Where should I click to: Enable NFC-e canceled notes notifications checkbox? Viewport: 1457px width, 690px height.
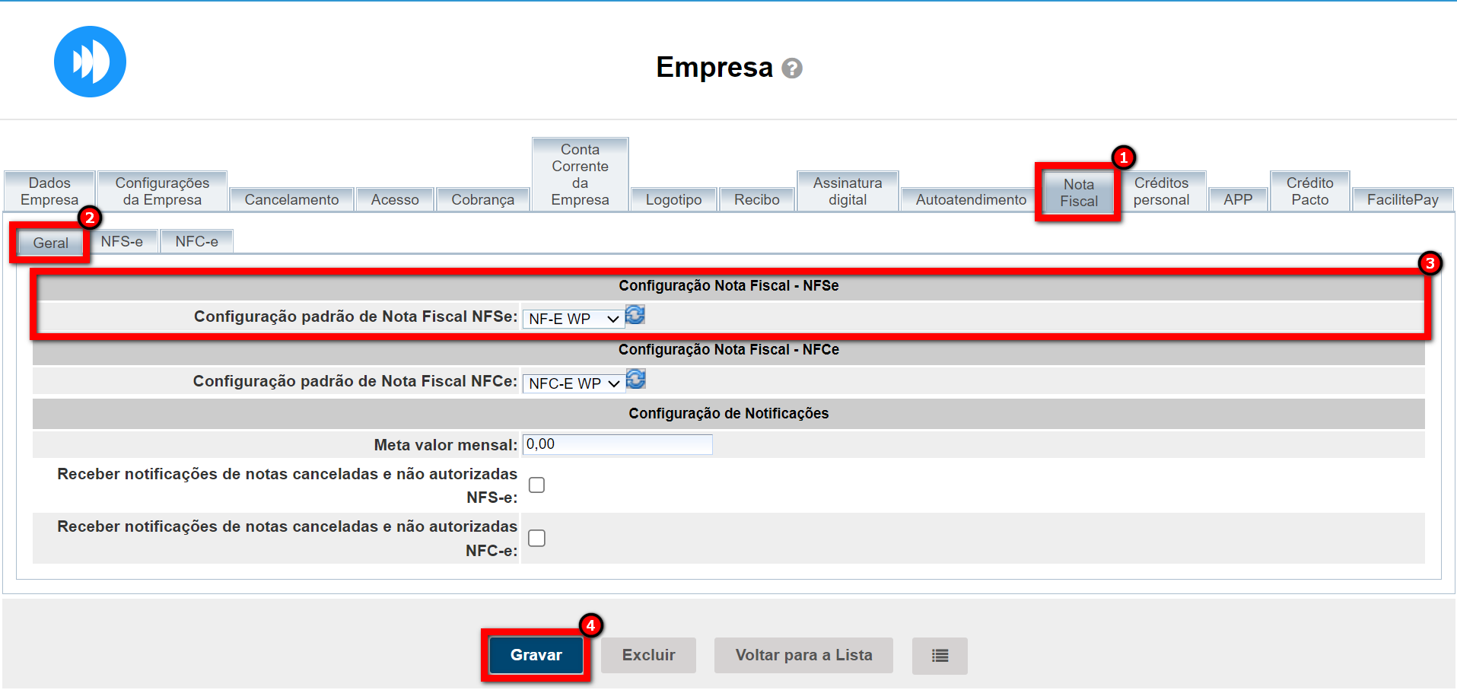pyautogui.click(x=537, y=539)
